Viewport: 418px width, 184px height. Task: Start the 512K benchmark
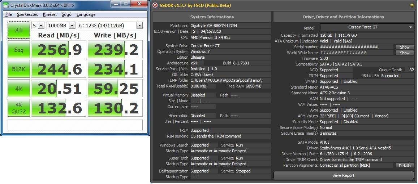click(19, 69)
